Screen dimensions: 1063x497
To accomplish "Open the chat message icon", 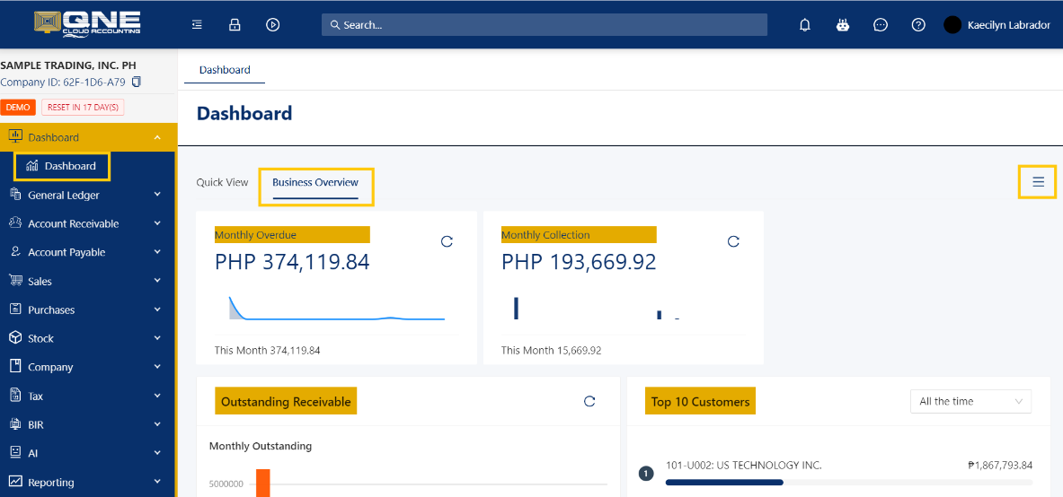I will click(881, 25).
